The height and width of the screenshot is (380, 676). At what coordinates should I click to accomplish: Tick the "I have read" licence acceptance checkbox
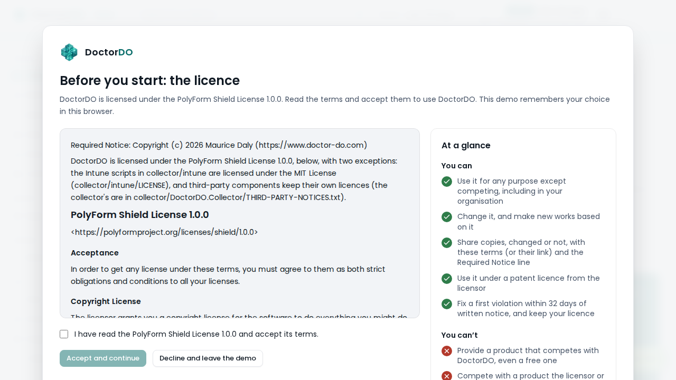click(64, 334)
